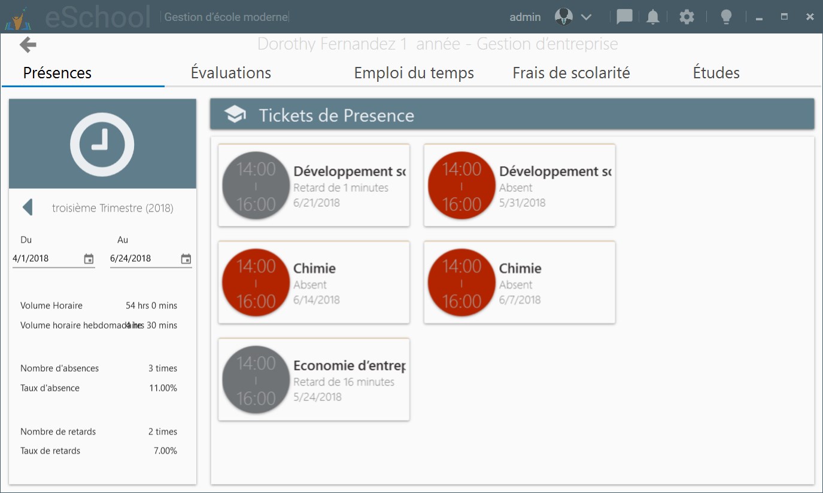
Task: Click the 54 hrs 0 mins value
Action: click(151, 305)
